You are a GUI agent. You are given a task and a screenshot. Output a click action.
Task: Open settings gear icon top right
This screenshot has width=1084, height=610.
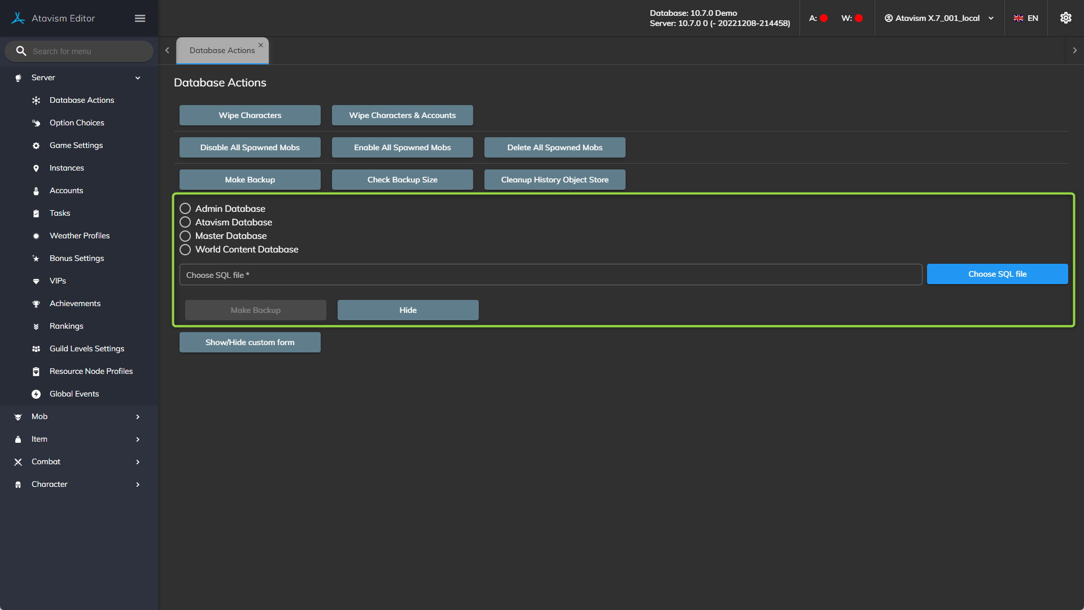1065,18
